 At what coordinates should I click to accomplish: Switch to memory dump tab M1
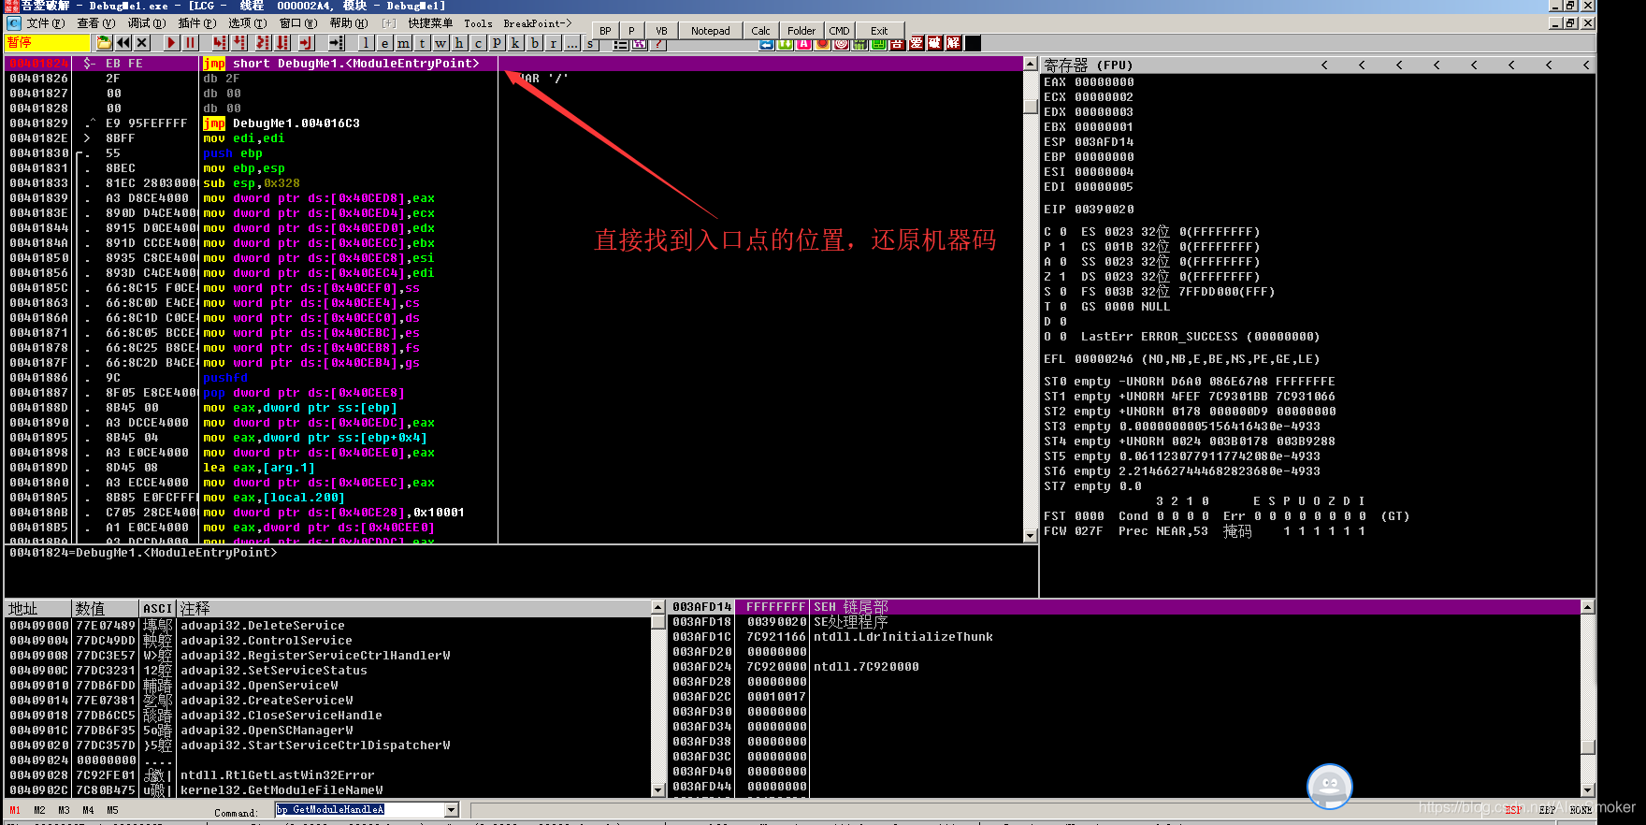click(x=15, y=810)
